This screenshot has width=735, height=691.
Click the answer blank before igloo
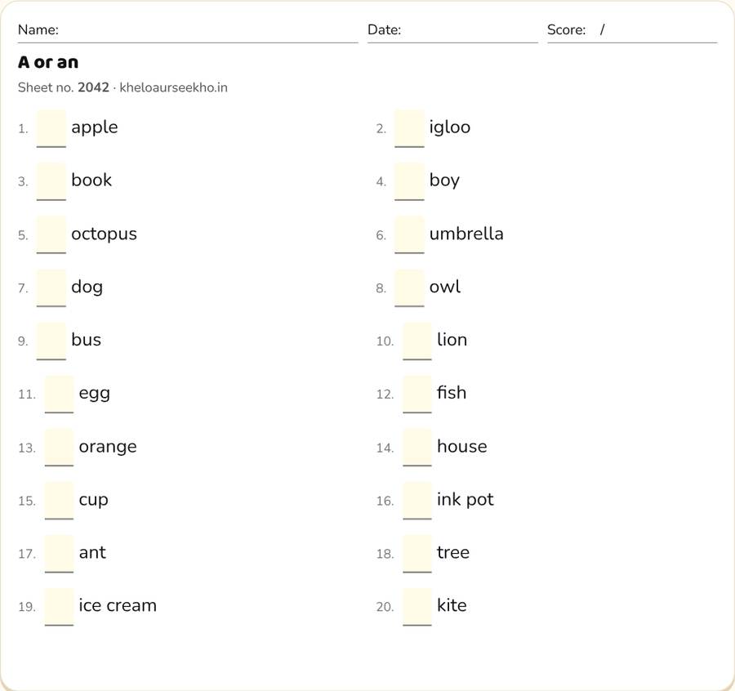point(409,128)
